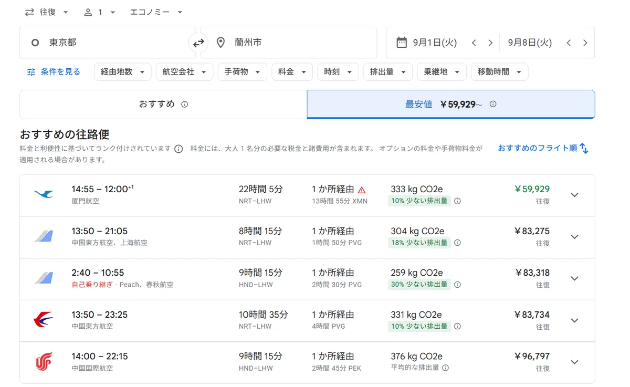Open the 往復 trip type dropdown
Viewport: 630px width, 387px height.
click(46, 12)
